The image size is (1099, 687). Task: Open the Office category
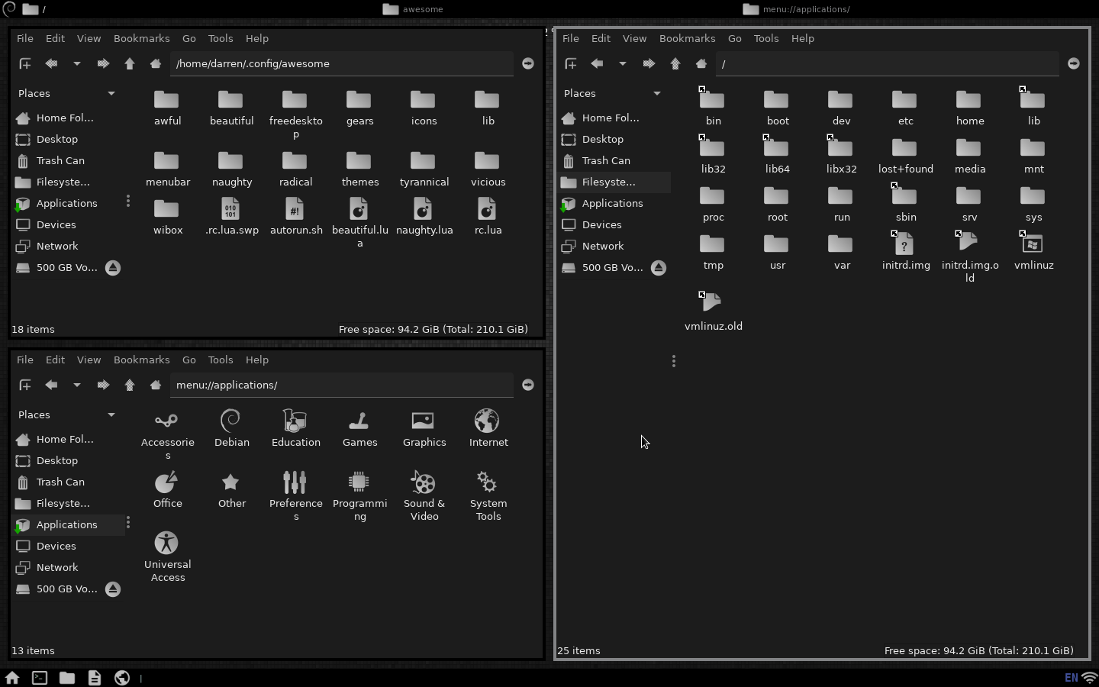click(168, 489)
